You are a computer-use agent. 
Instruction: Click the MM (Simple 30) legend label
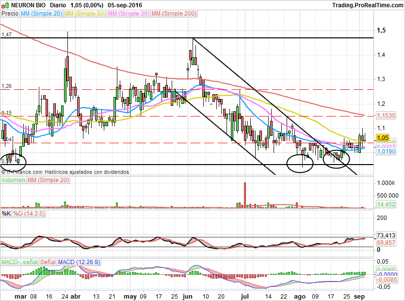[x=129, y=14]
